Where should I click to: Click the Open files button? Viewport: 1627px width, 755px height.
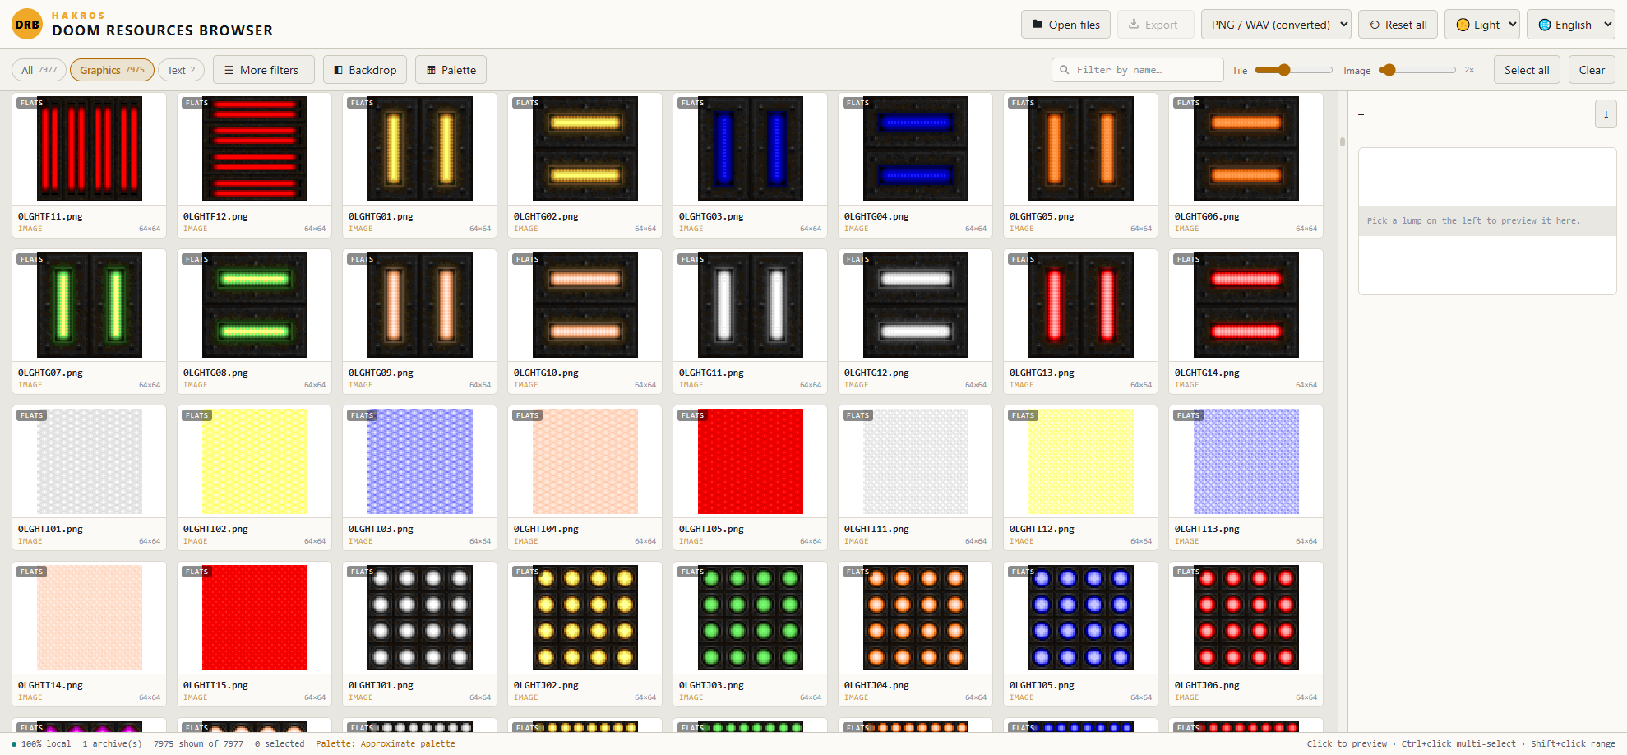pos(1066,25)
